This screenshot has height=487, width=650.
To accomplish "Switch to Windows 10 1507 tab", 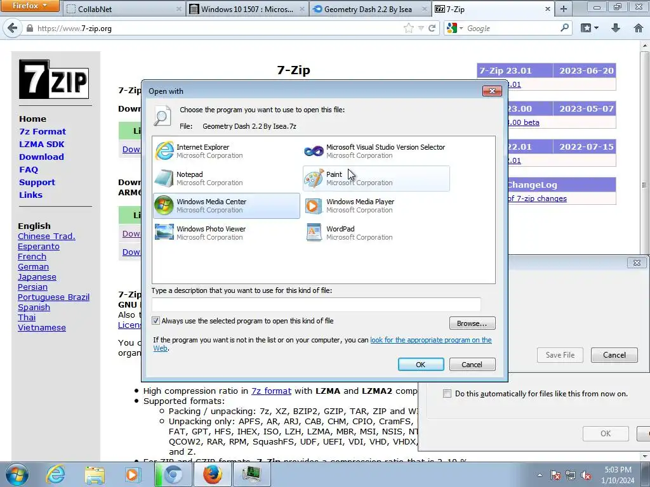I will tap(247, 9).
